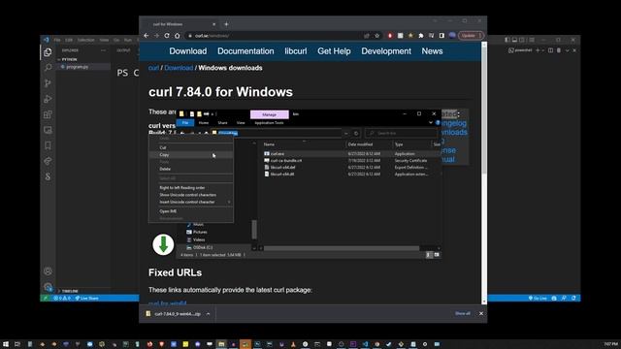The height and width of the screenshot is (349, 621).
Task: Click libcurl in curl navigation
Action: click(296, 51)
